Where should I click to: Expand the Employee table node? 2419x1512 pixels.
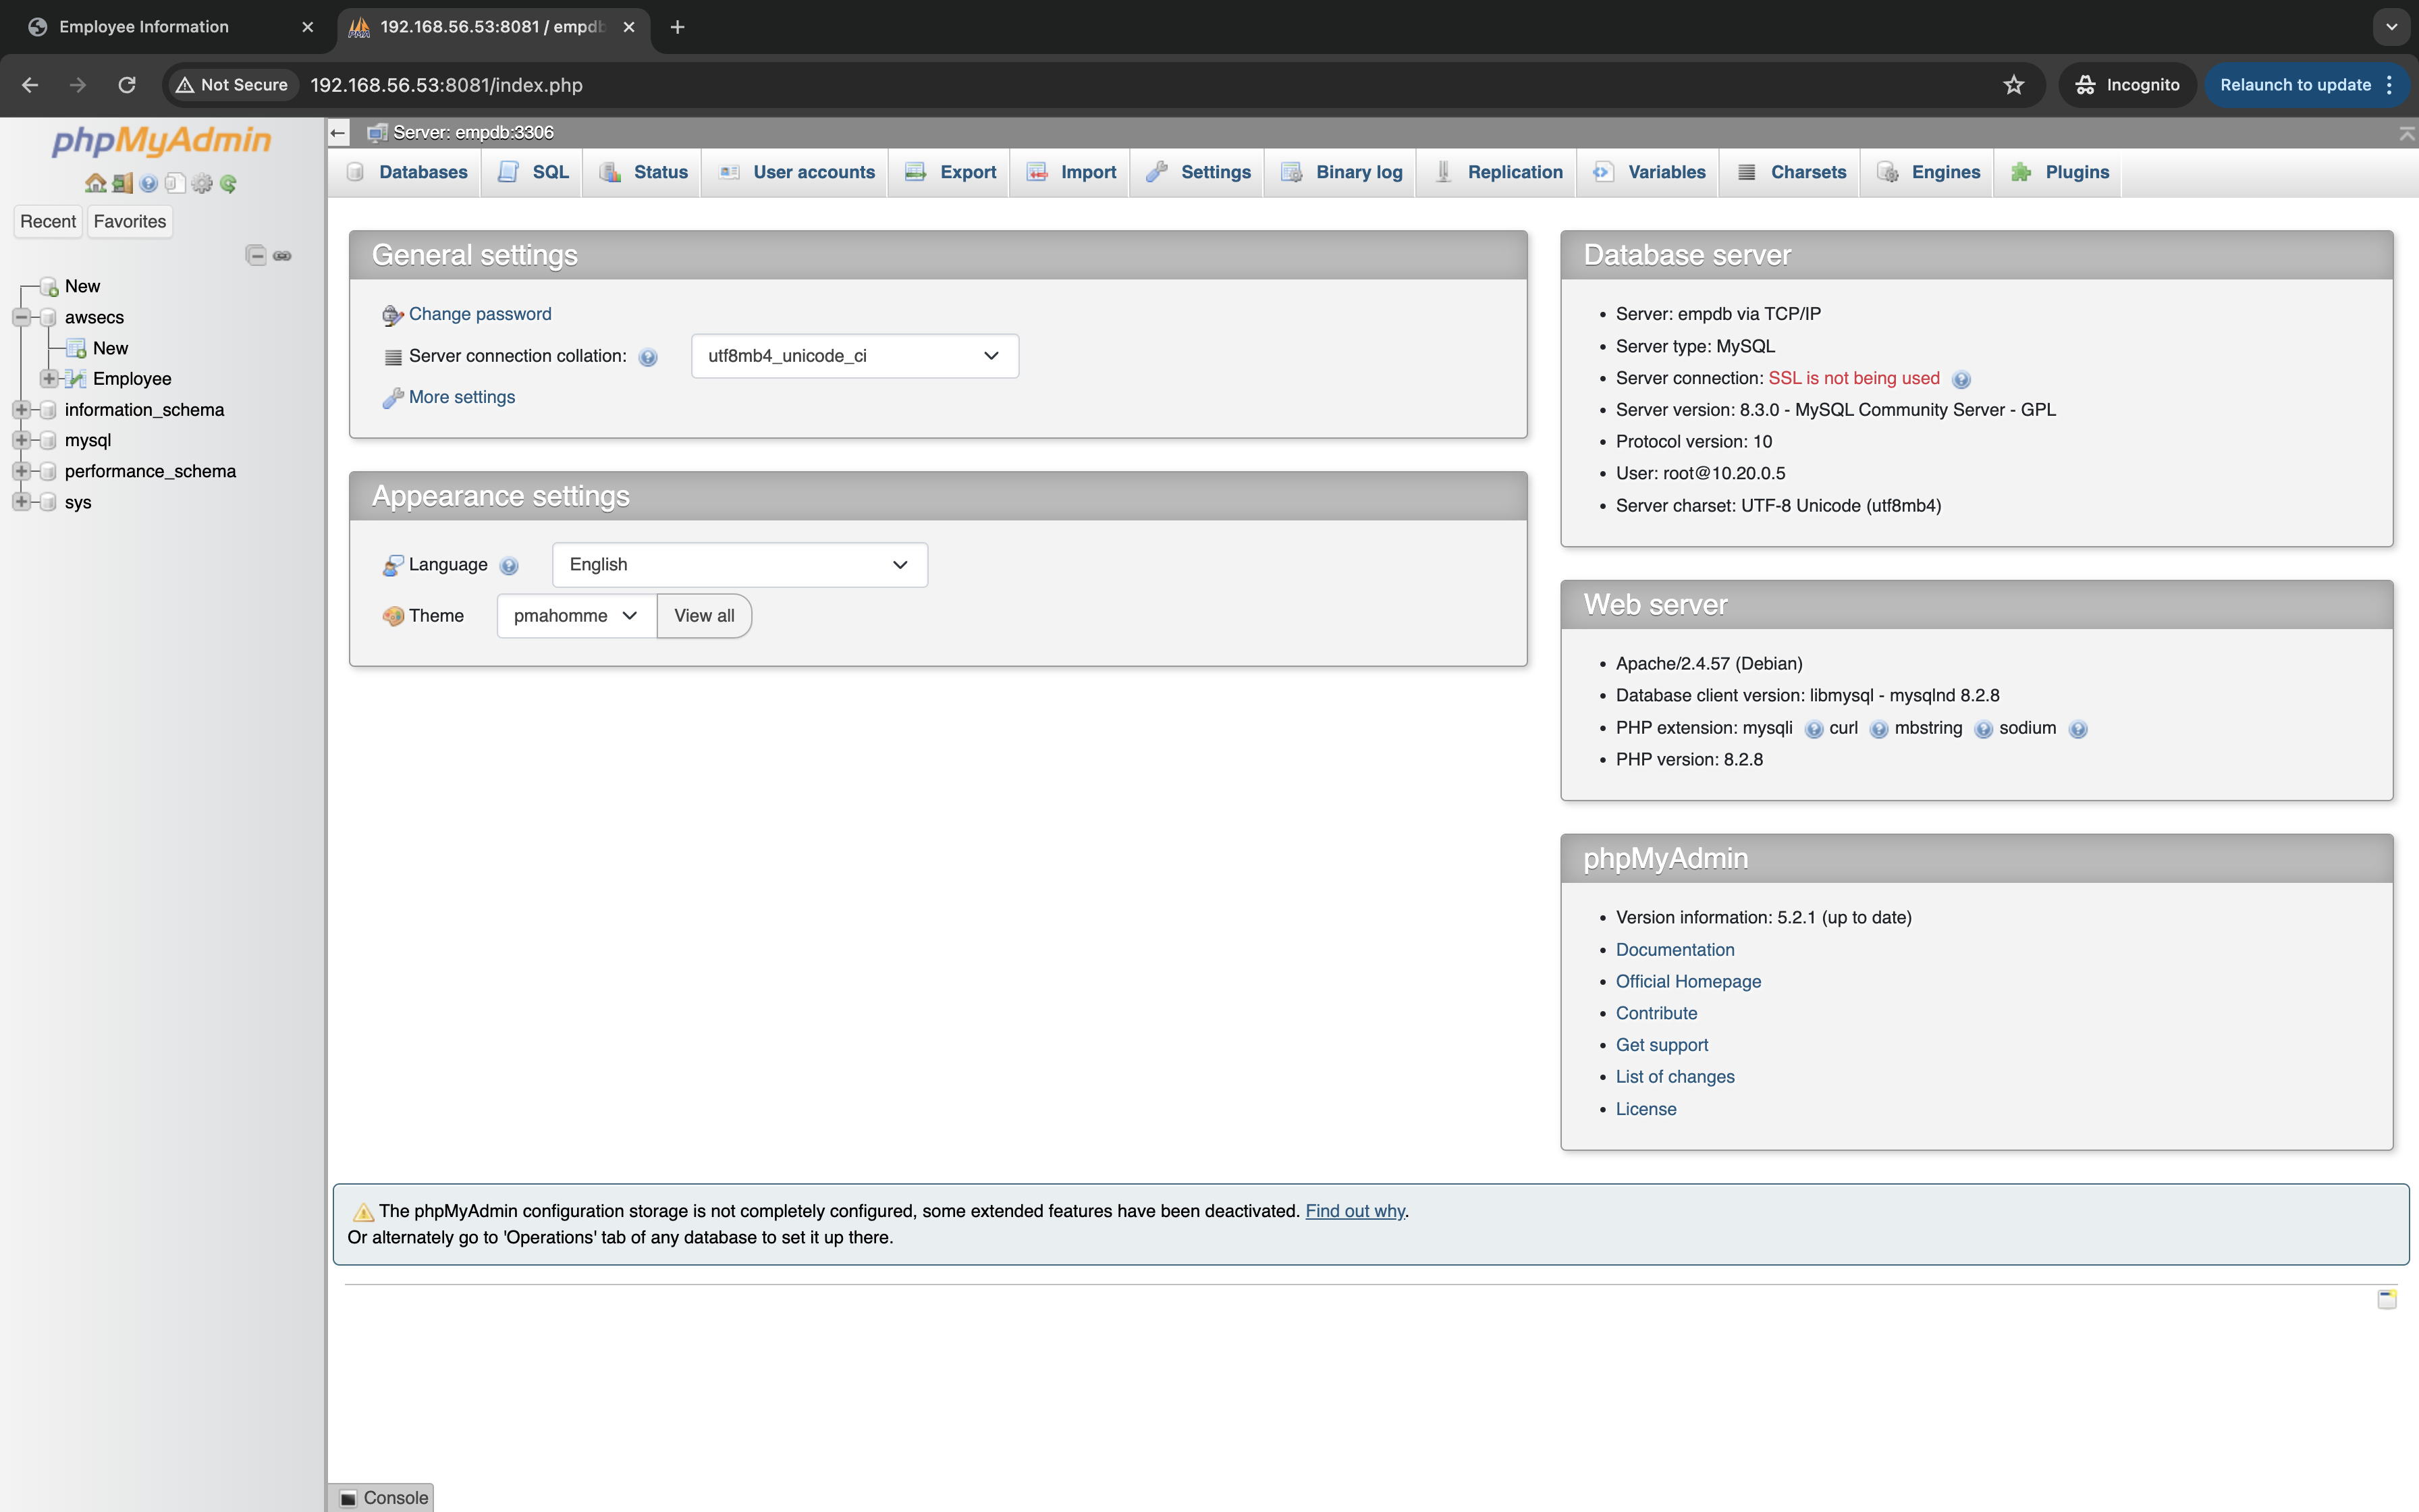(x=48, y=378)
